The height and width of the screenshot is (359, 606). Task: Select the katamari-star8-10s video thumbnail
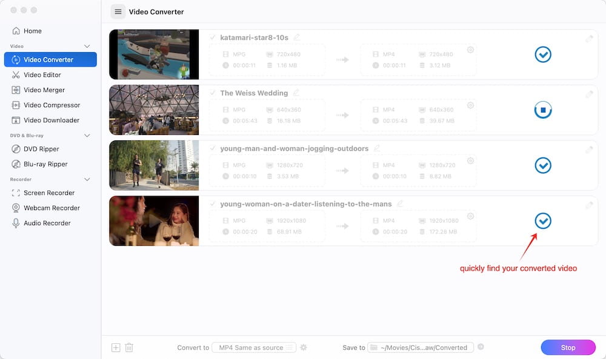point(154,54)
